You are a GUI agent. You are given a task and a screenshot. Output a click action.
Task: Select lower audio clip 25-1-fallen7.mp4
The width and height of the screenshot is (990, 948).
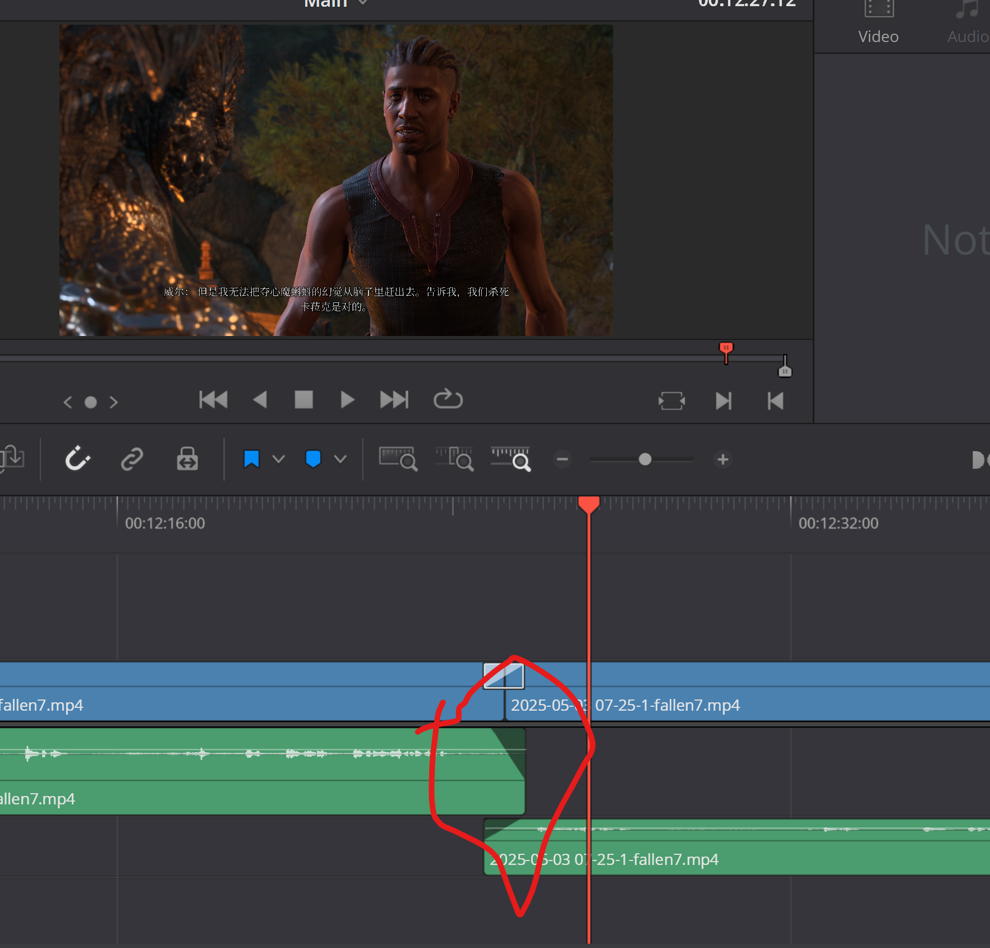click(736, 847)
